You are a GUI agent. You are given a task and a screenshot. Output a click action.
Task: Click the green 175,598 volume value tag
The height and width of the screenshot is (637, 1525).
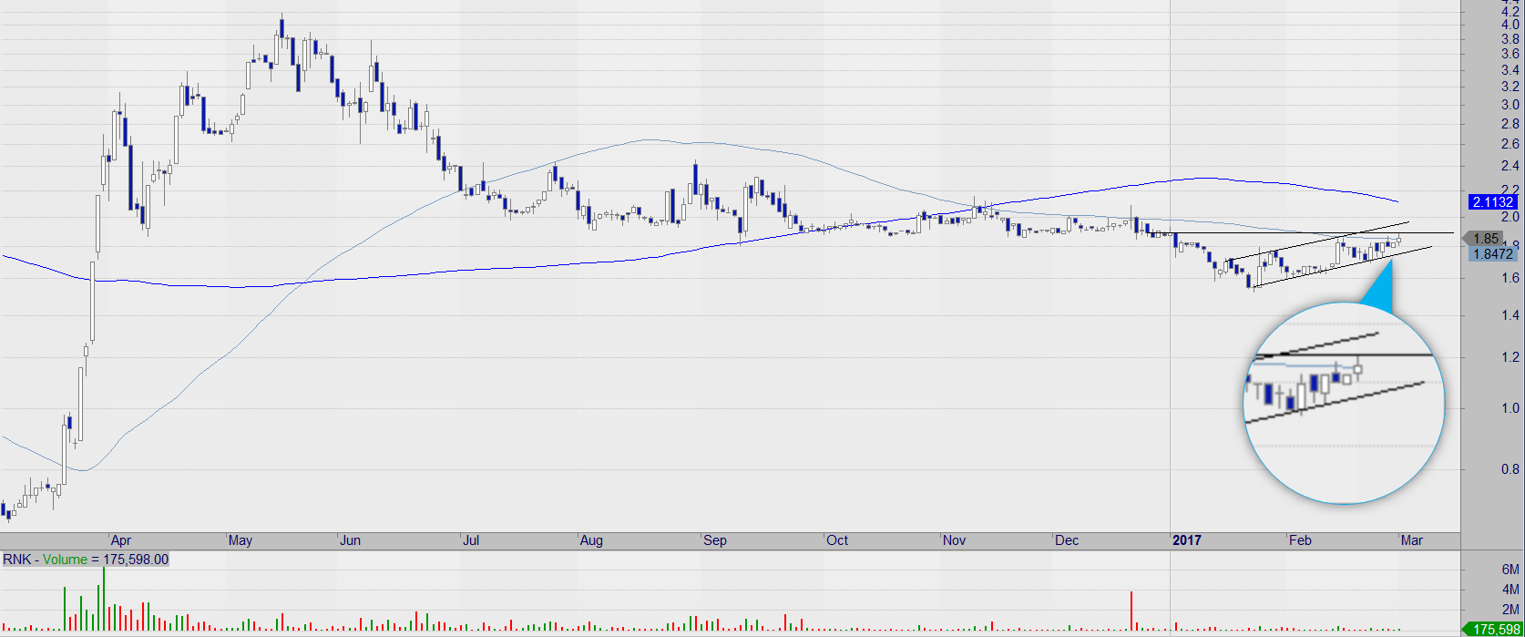point(1492,629)
